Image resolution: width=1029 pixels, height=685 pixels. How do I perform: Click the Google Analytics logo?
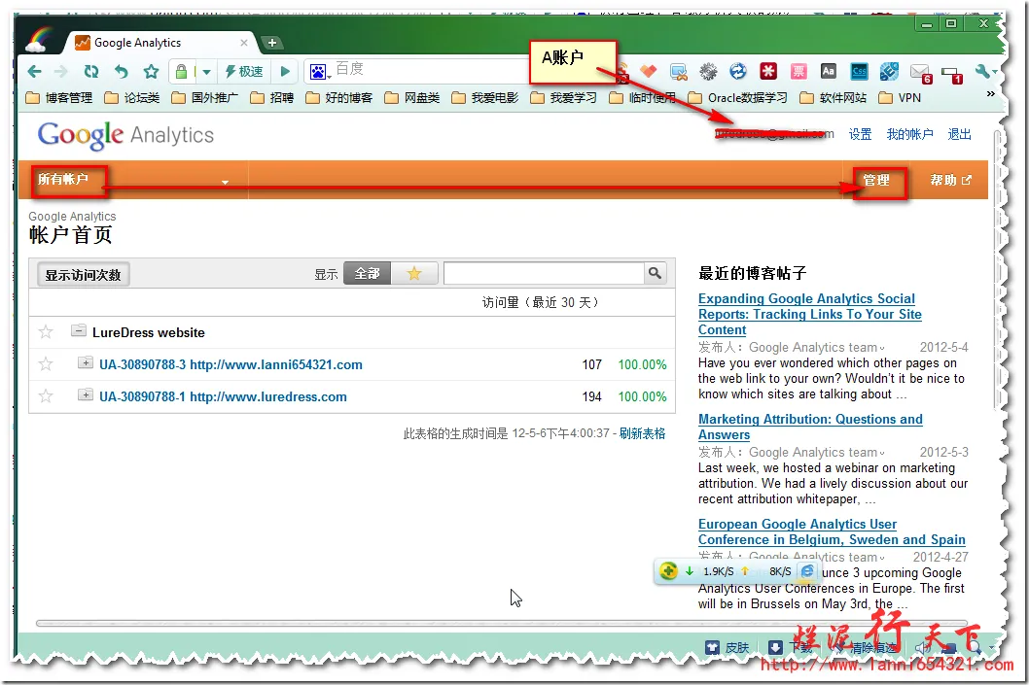tap(126, 135)
